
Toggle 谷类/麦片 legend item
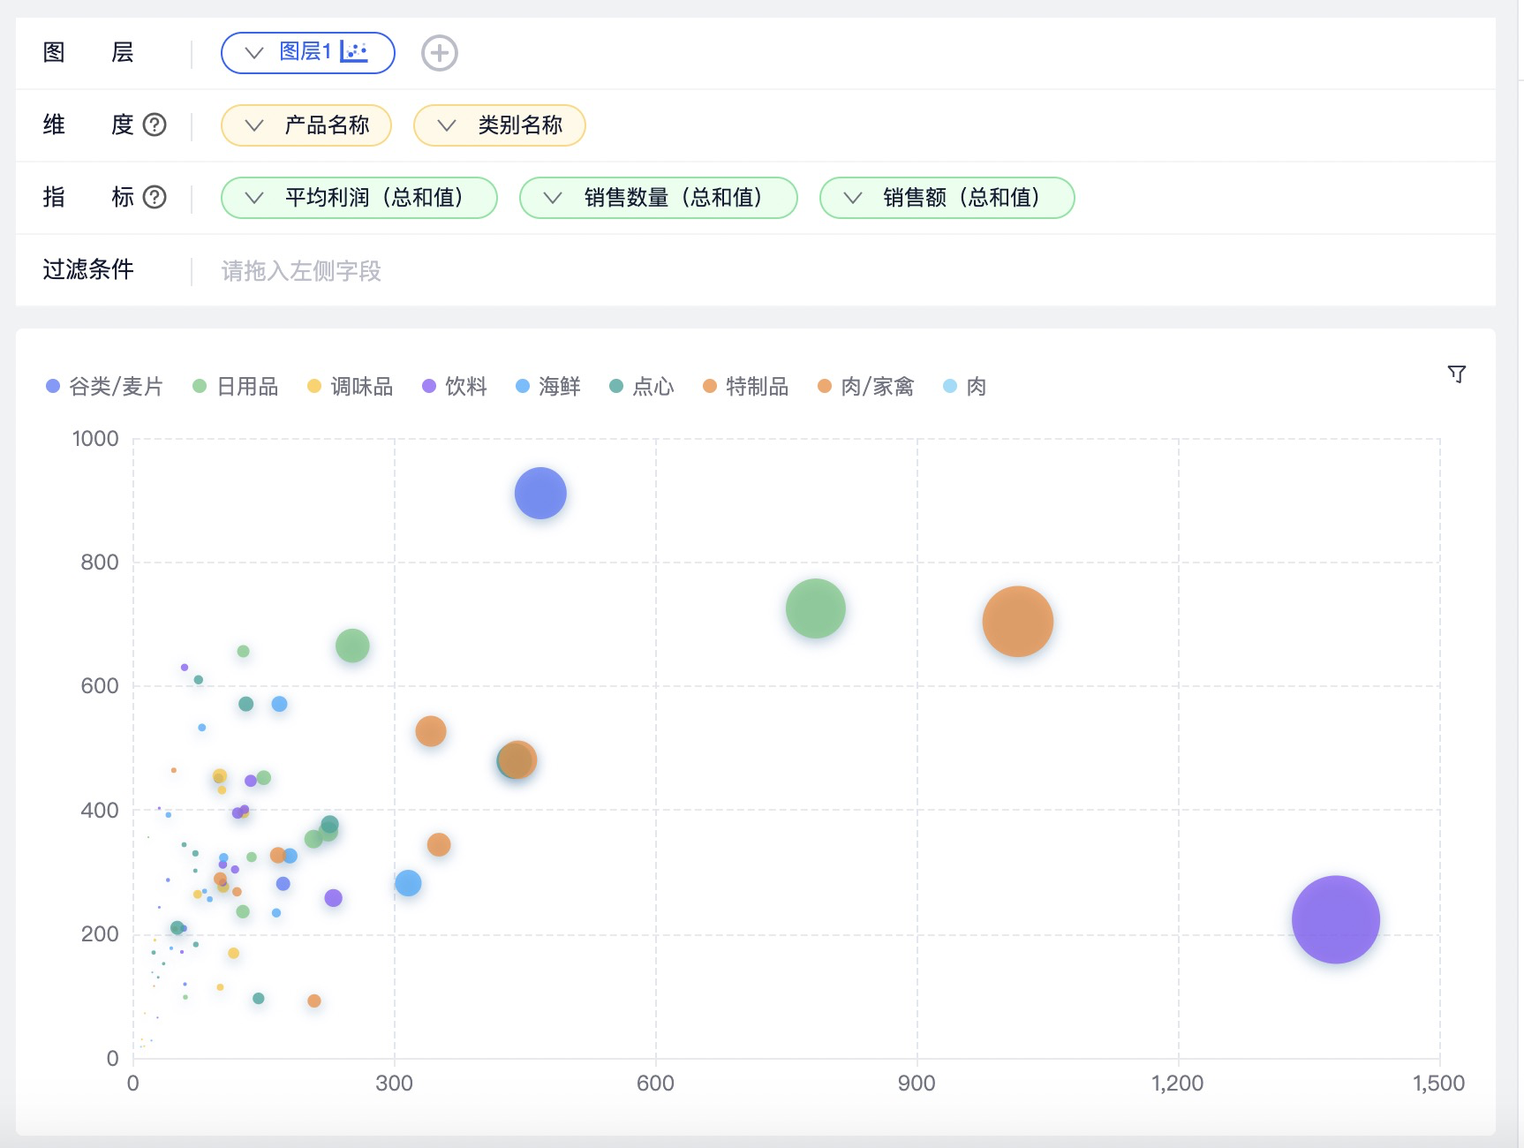[x=105, y=387]
